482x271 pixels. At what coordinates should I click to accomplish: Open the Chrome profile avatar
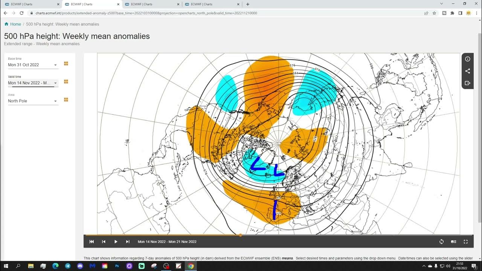[468, 13]
